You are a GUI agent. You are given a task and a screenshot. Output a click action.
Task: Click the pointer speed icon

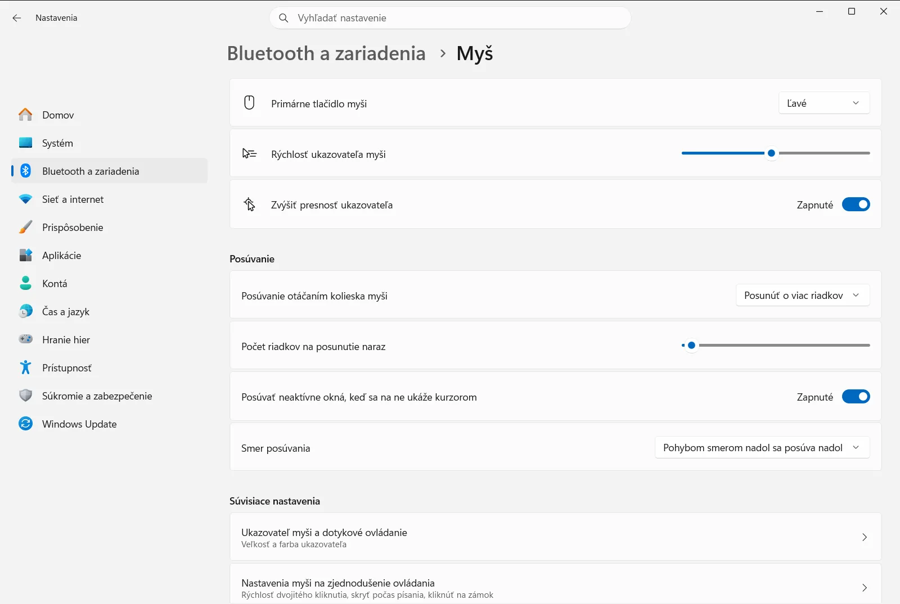click(x=249, y=153)
